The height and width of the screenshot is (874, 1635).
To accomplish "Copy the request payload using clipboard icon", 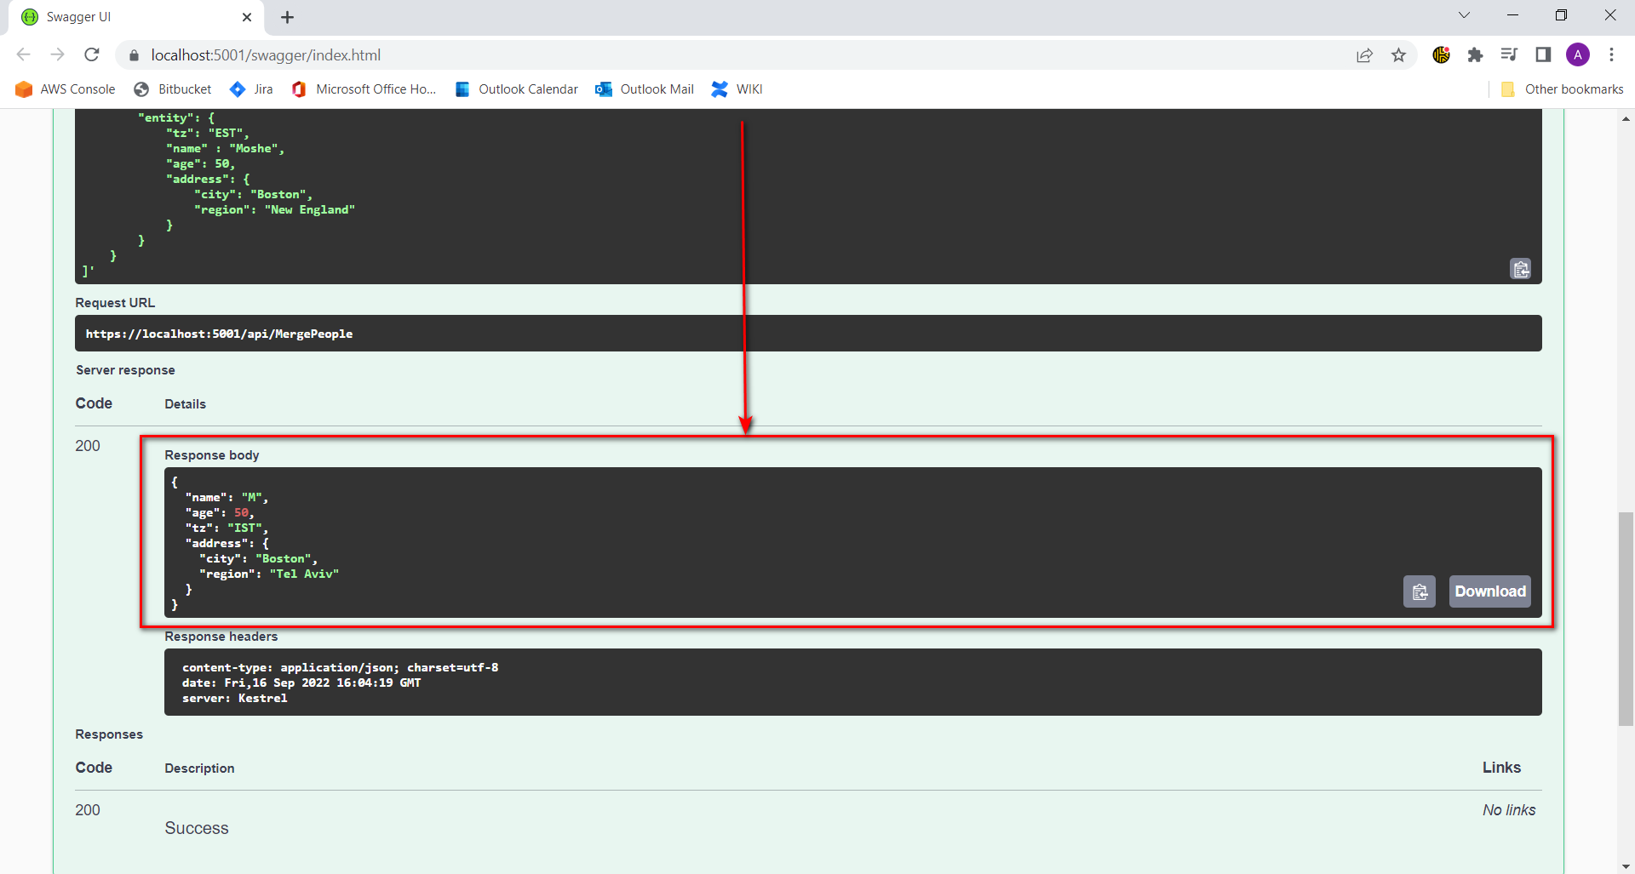I will 1522,269.
